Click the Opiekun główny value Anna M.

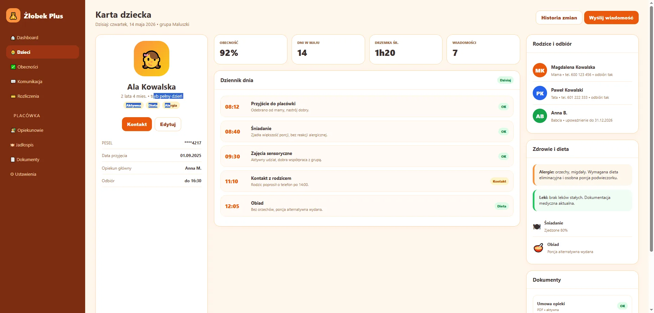(x=193, y=168)
